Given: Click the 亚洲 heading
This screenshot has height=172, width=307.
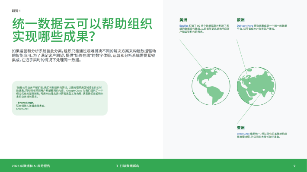Looking at the screenshot, I should point(240,128).
